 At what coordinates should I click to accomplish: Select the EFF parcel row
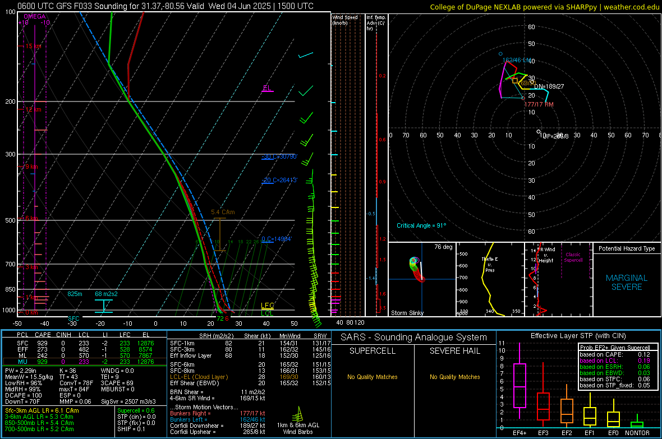coord(85,349)
